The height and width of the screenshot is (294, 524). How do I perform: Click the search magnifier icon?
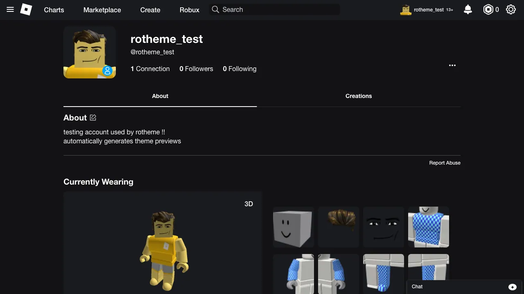click(215, 9)
